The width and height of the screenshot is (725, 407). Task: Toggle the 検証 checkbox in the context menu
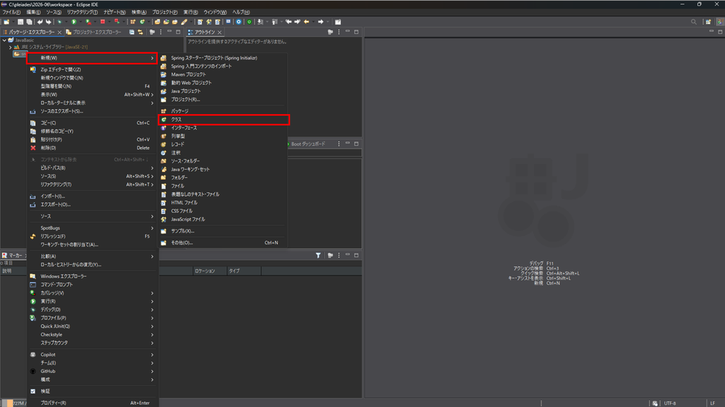tap(33, 391)
